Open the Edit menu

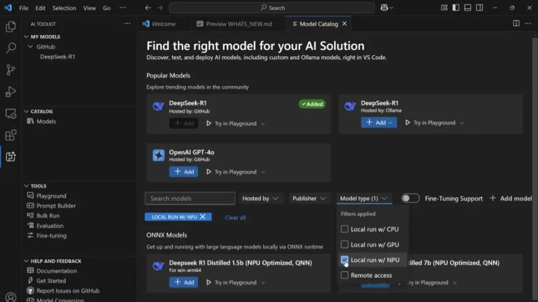(40, 8)
